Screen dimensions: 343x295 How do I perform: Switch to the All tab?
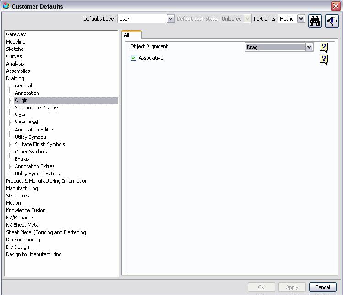coord(127,35)
